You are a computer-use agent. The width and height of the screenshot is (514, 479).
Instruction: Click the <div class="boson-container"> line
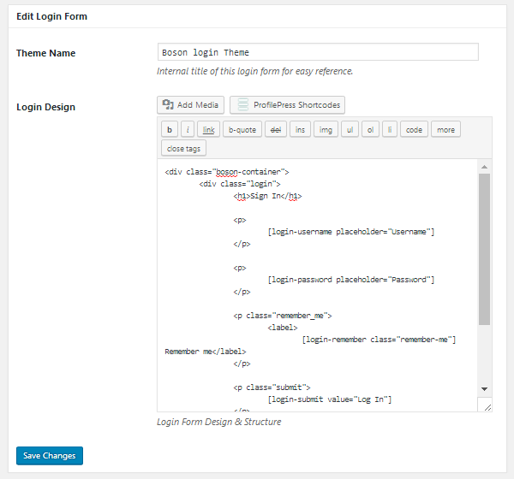tap(227, 172)
